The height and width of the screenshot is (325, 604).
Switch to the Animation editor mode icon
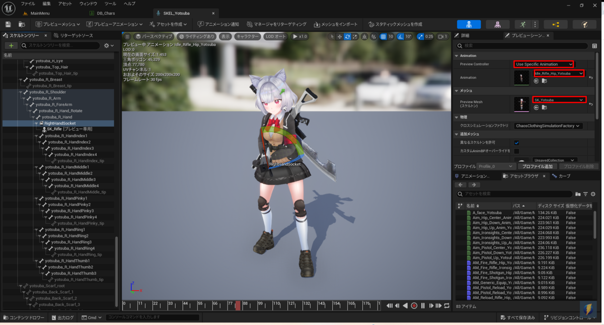pos(523,24)
